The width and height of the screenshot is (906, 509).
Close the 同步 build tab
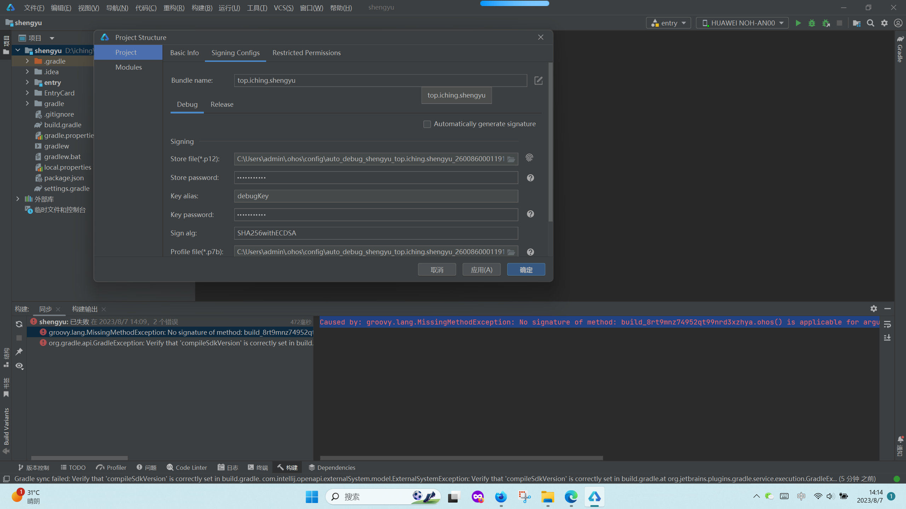pos(58,309)
